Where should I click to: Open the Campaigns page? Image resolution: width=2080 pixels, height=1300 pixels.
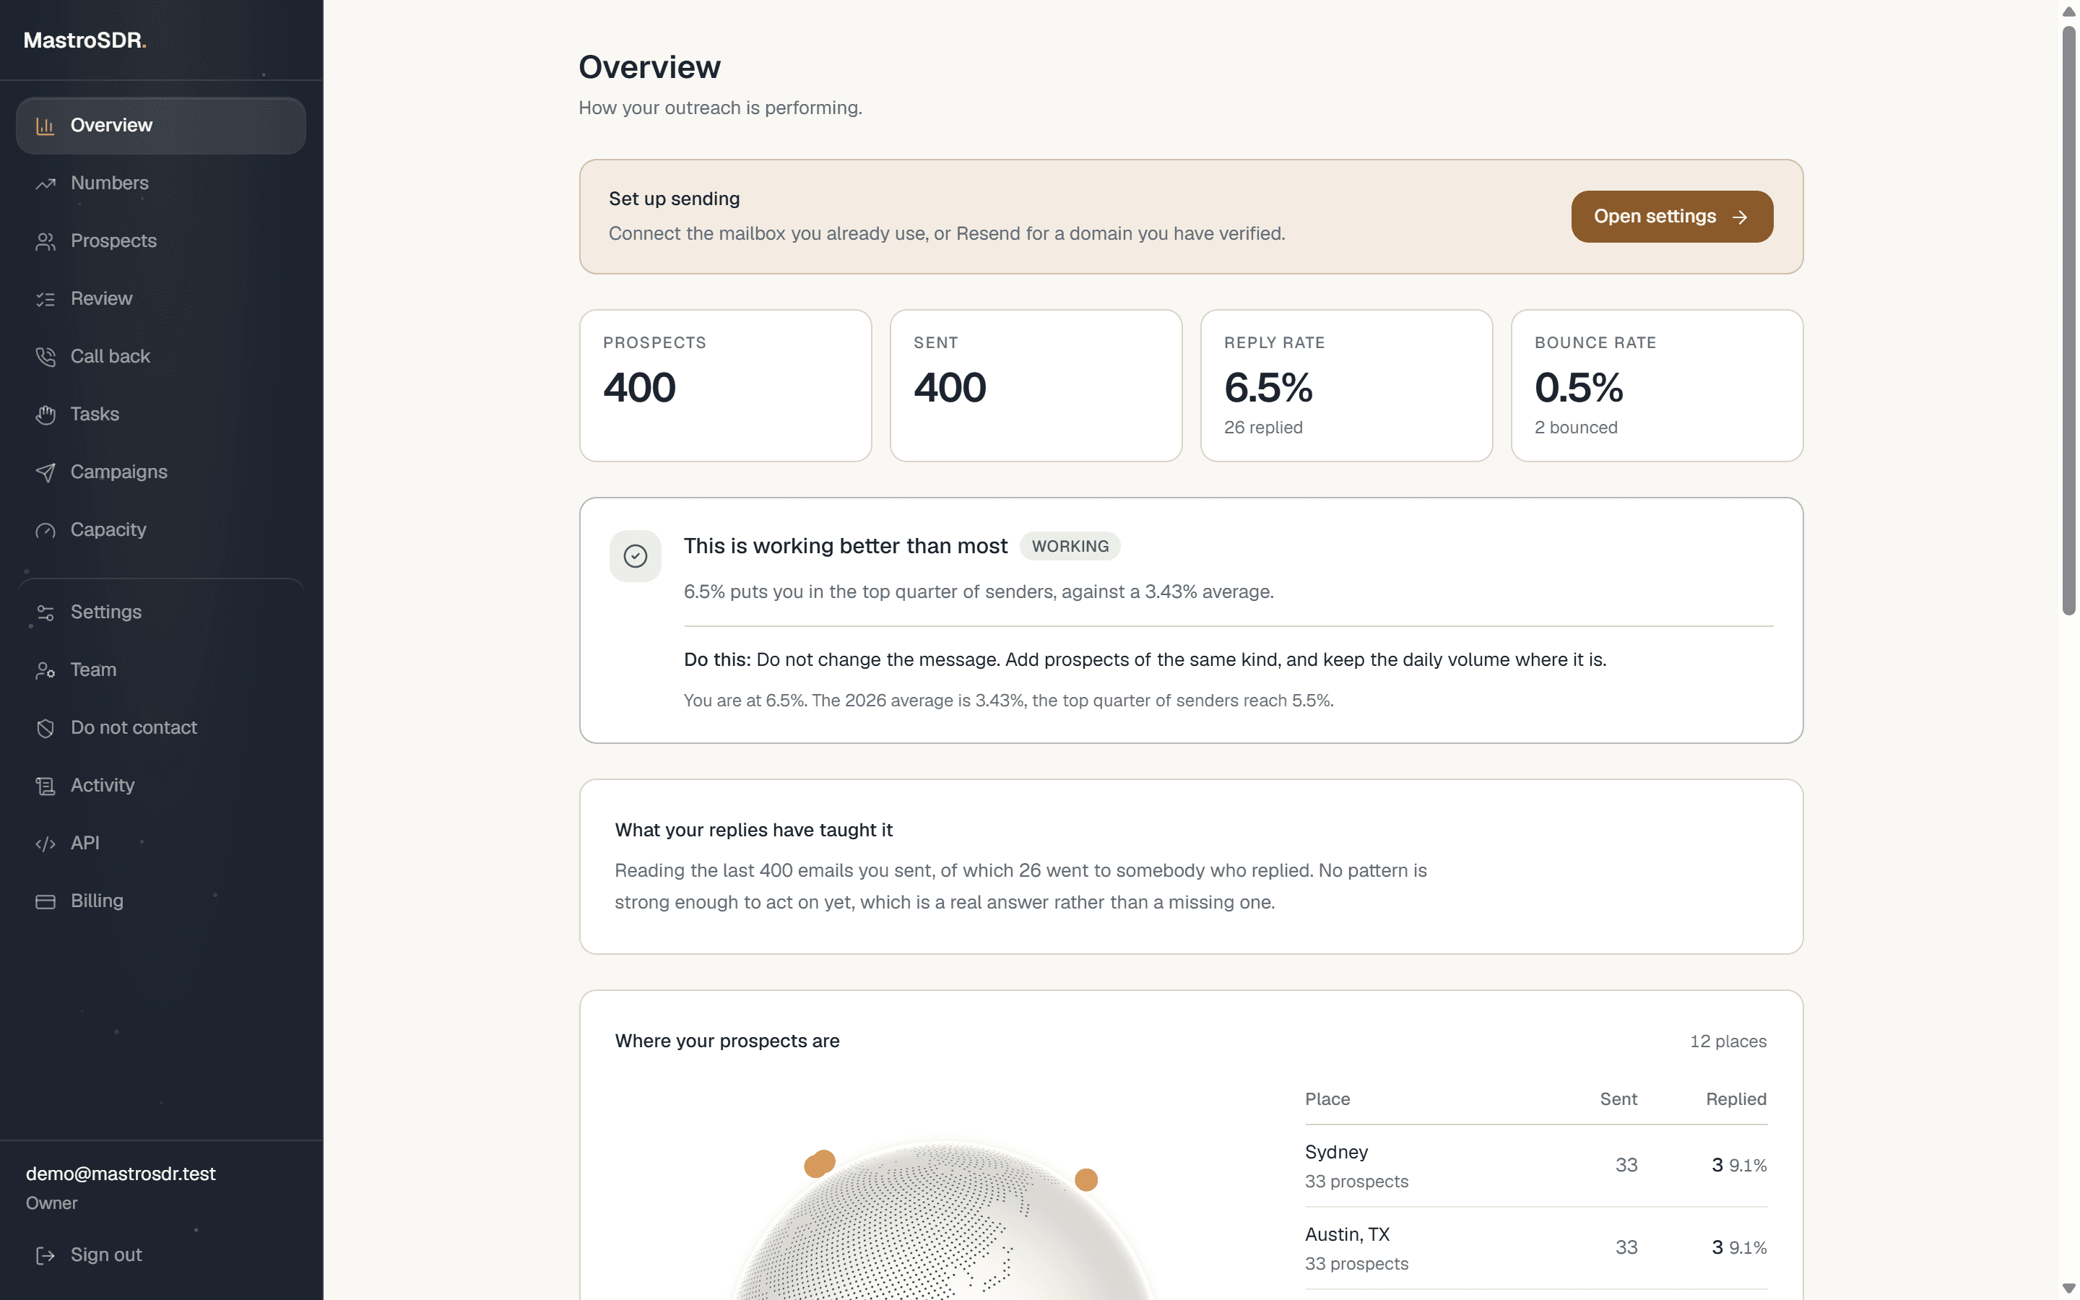161,472
